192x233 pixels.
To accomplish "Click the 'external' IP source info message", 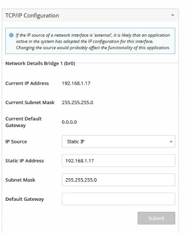I will click(93, 41).
